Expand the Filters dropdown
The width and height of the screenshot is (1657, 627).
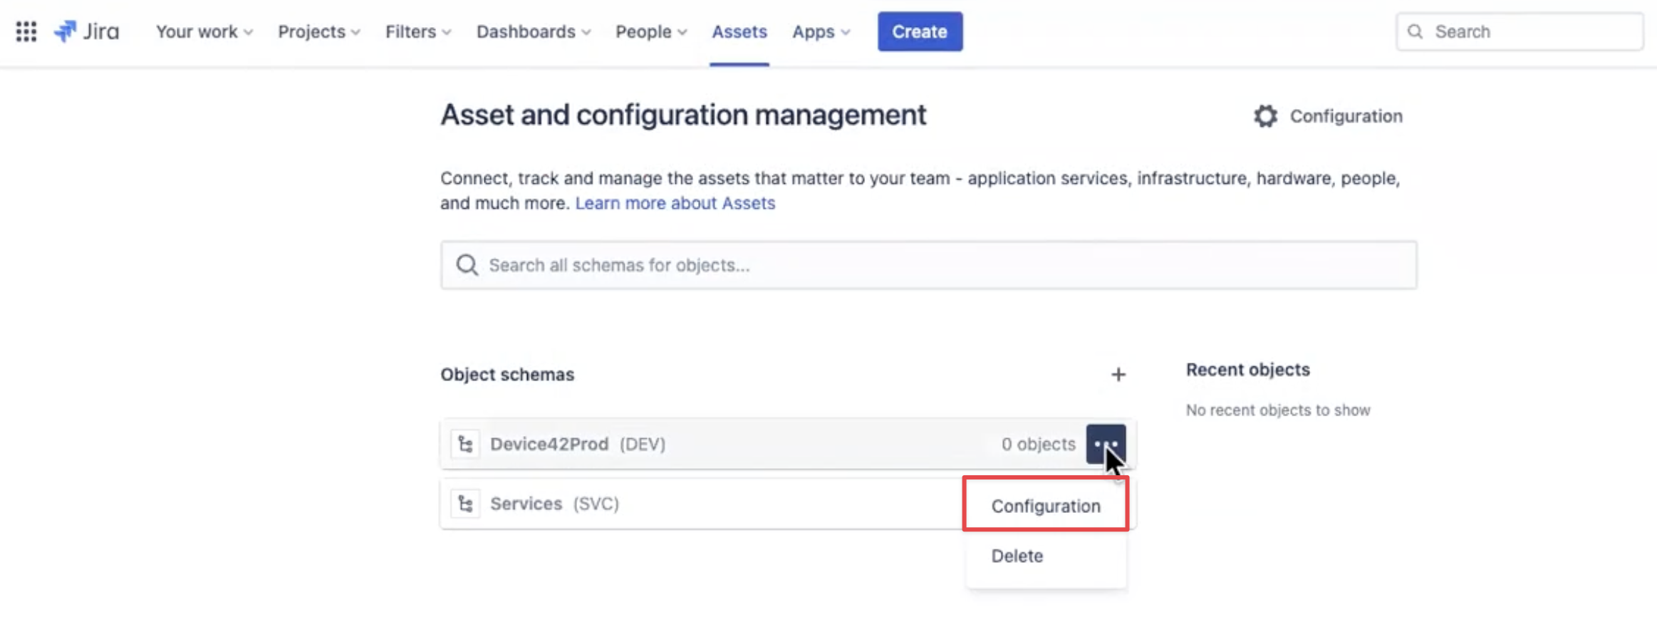point(418,31)
